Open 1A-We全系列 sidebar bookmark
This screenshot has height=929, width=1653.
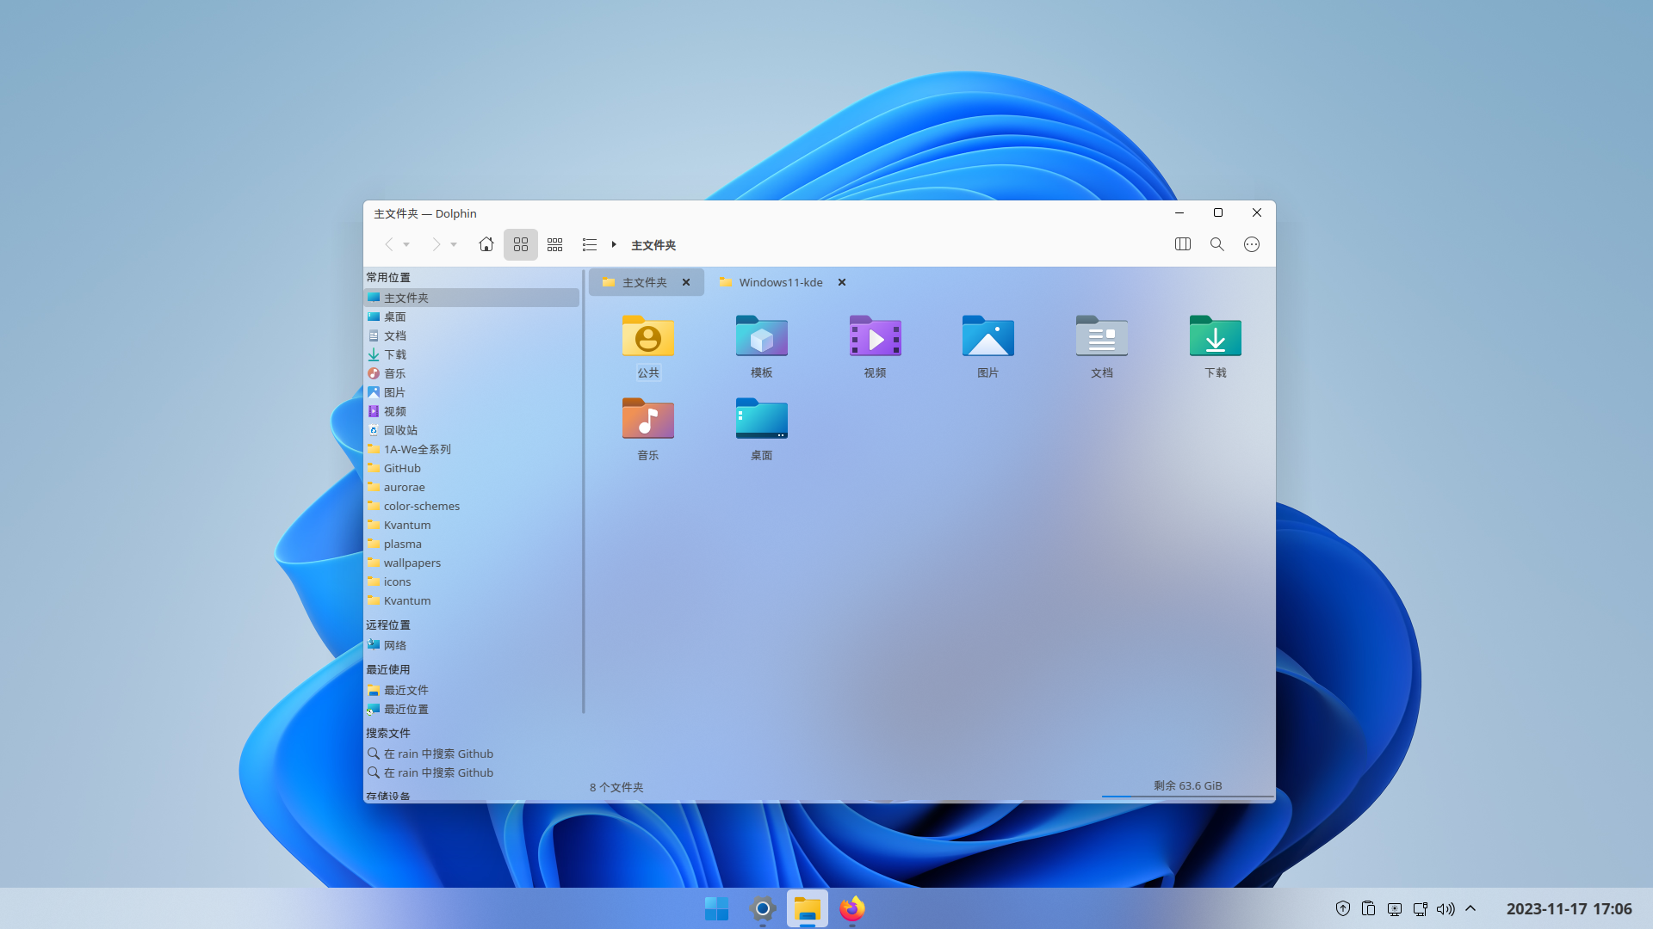[472, 449]
